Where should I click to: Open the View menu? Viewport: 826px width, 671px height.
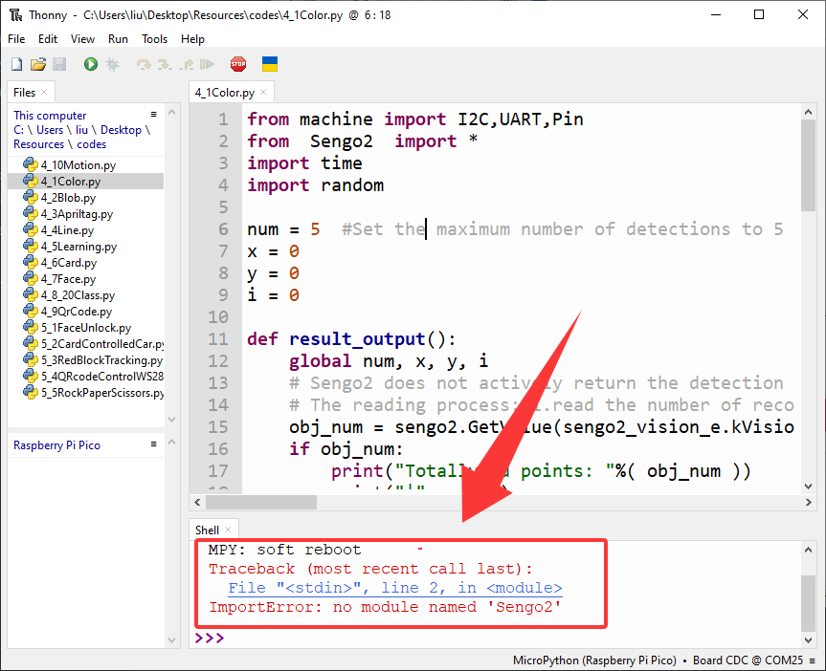[x=82, y=39]
